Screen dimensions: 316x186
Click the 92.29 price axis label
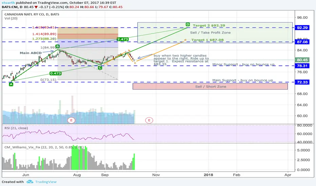click(x=302, y=27)
